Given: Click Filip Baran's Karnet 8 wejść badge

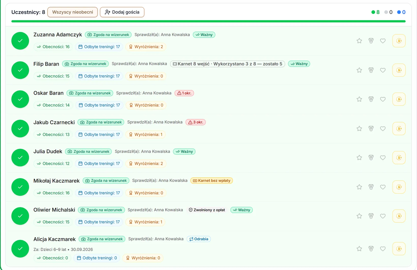Looking at the screenshot, I should (x=227, y=64).
